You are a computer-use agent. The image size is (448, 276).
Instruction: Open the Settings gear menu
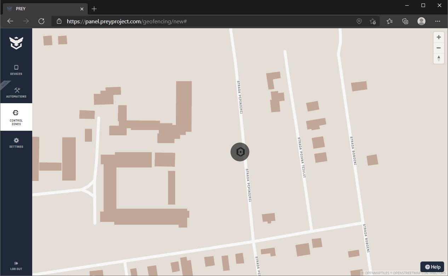click(16, 143)
